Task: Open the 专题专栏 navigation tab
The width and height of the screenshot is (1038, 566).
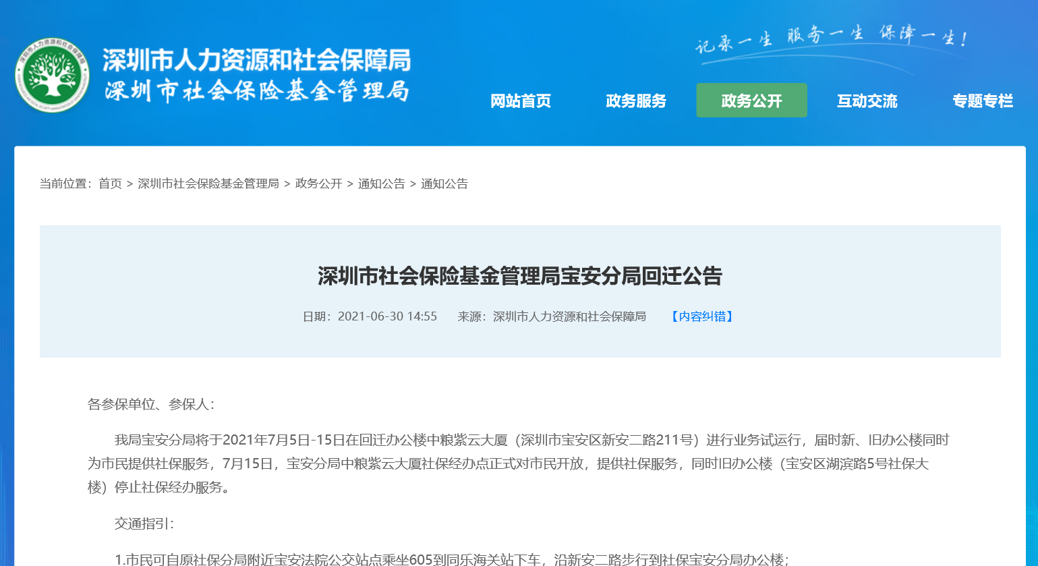Action: pyautogui.click(x=983, y=101)
